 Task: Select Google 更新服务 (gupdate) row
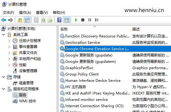point(115,55)
